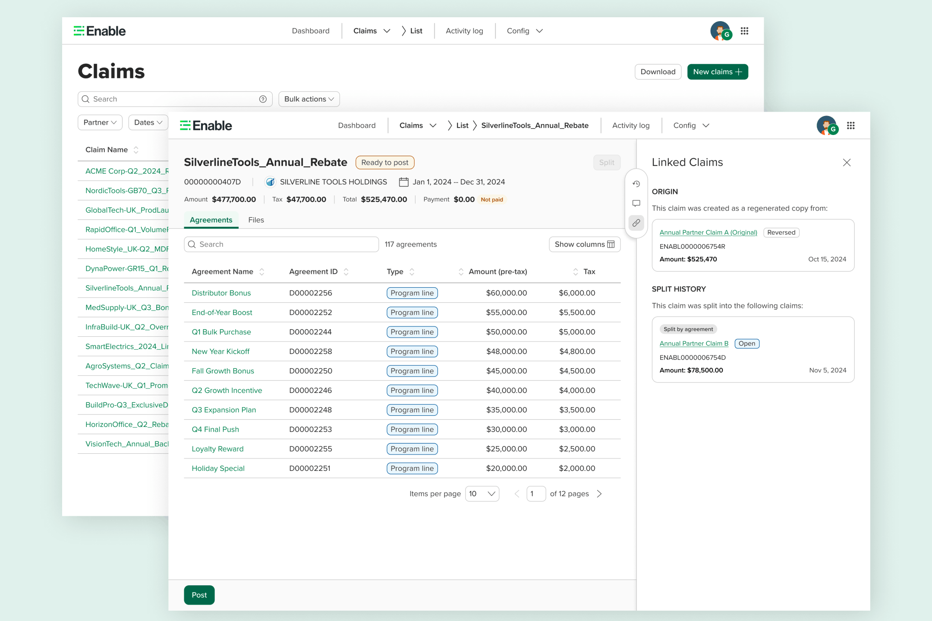Image resolution: width=932 pixels, height=621 pixels.
Task: Close the Linked Claims panel
Action: tap(847, 163)
